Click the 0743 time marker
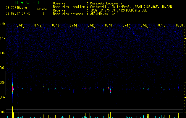 coord(56,25)
